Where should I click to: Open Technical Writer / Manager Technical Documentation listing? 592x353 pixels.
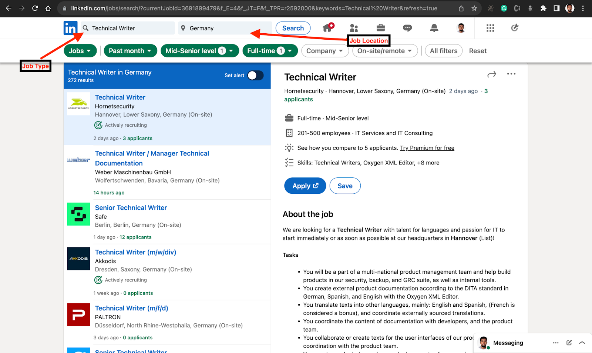[152, 158]
